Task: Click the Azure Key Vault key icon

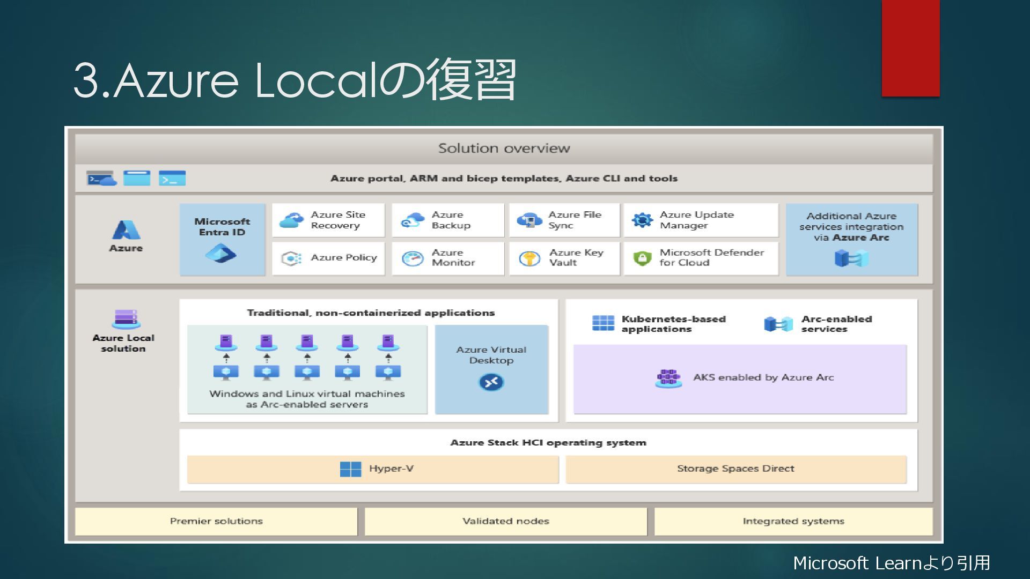Action: [x=529, y=258]
